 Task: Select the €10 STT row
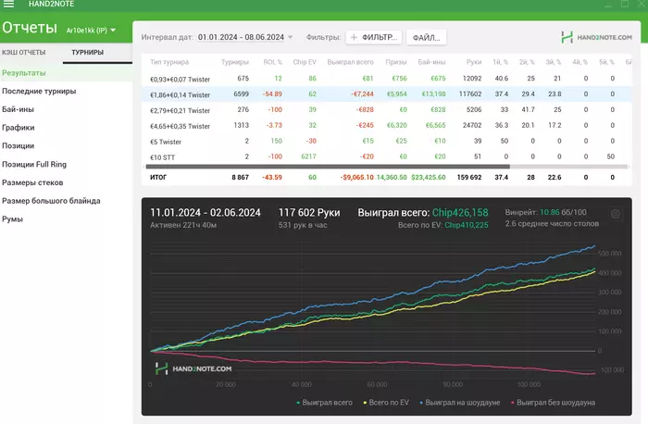[x=386, y=157]
